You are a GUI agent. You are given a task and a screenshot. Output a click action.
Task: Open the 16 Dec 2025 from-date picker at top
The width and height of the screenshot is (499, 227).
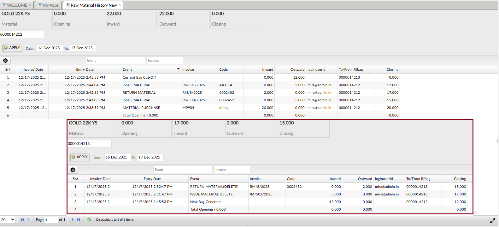(x=50, y=48)
